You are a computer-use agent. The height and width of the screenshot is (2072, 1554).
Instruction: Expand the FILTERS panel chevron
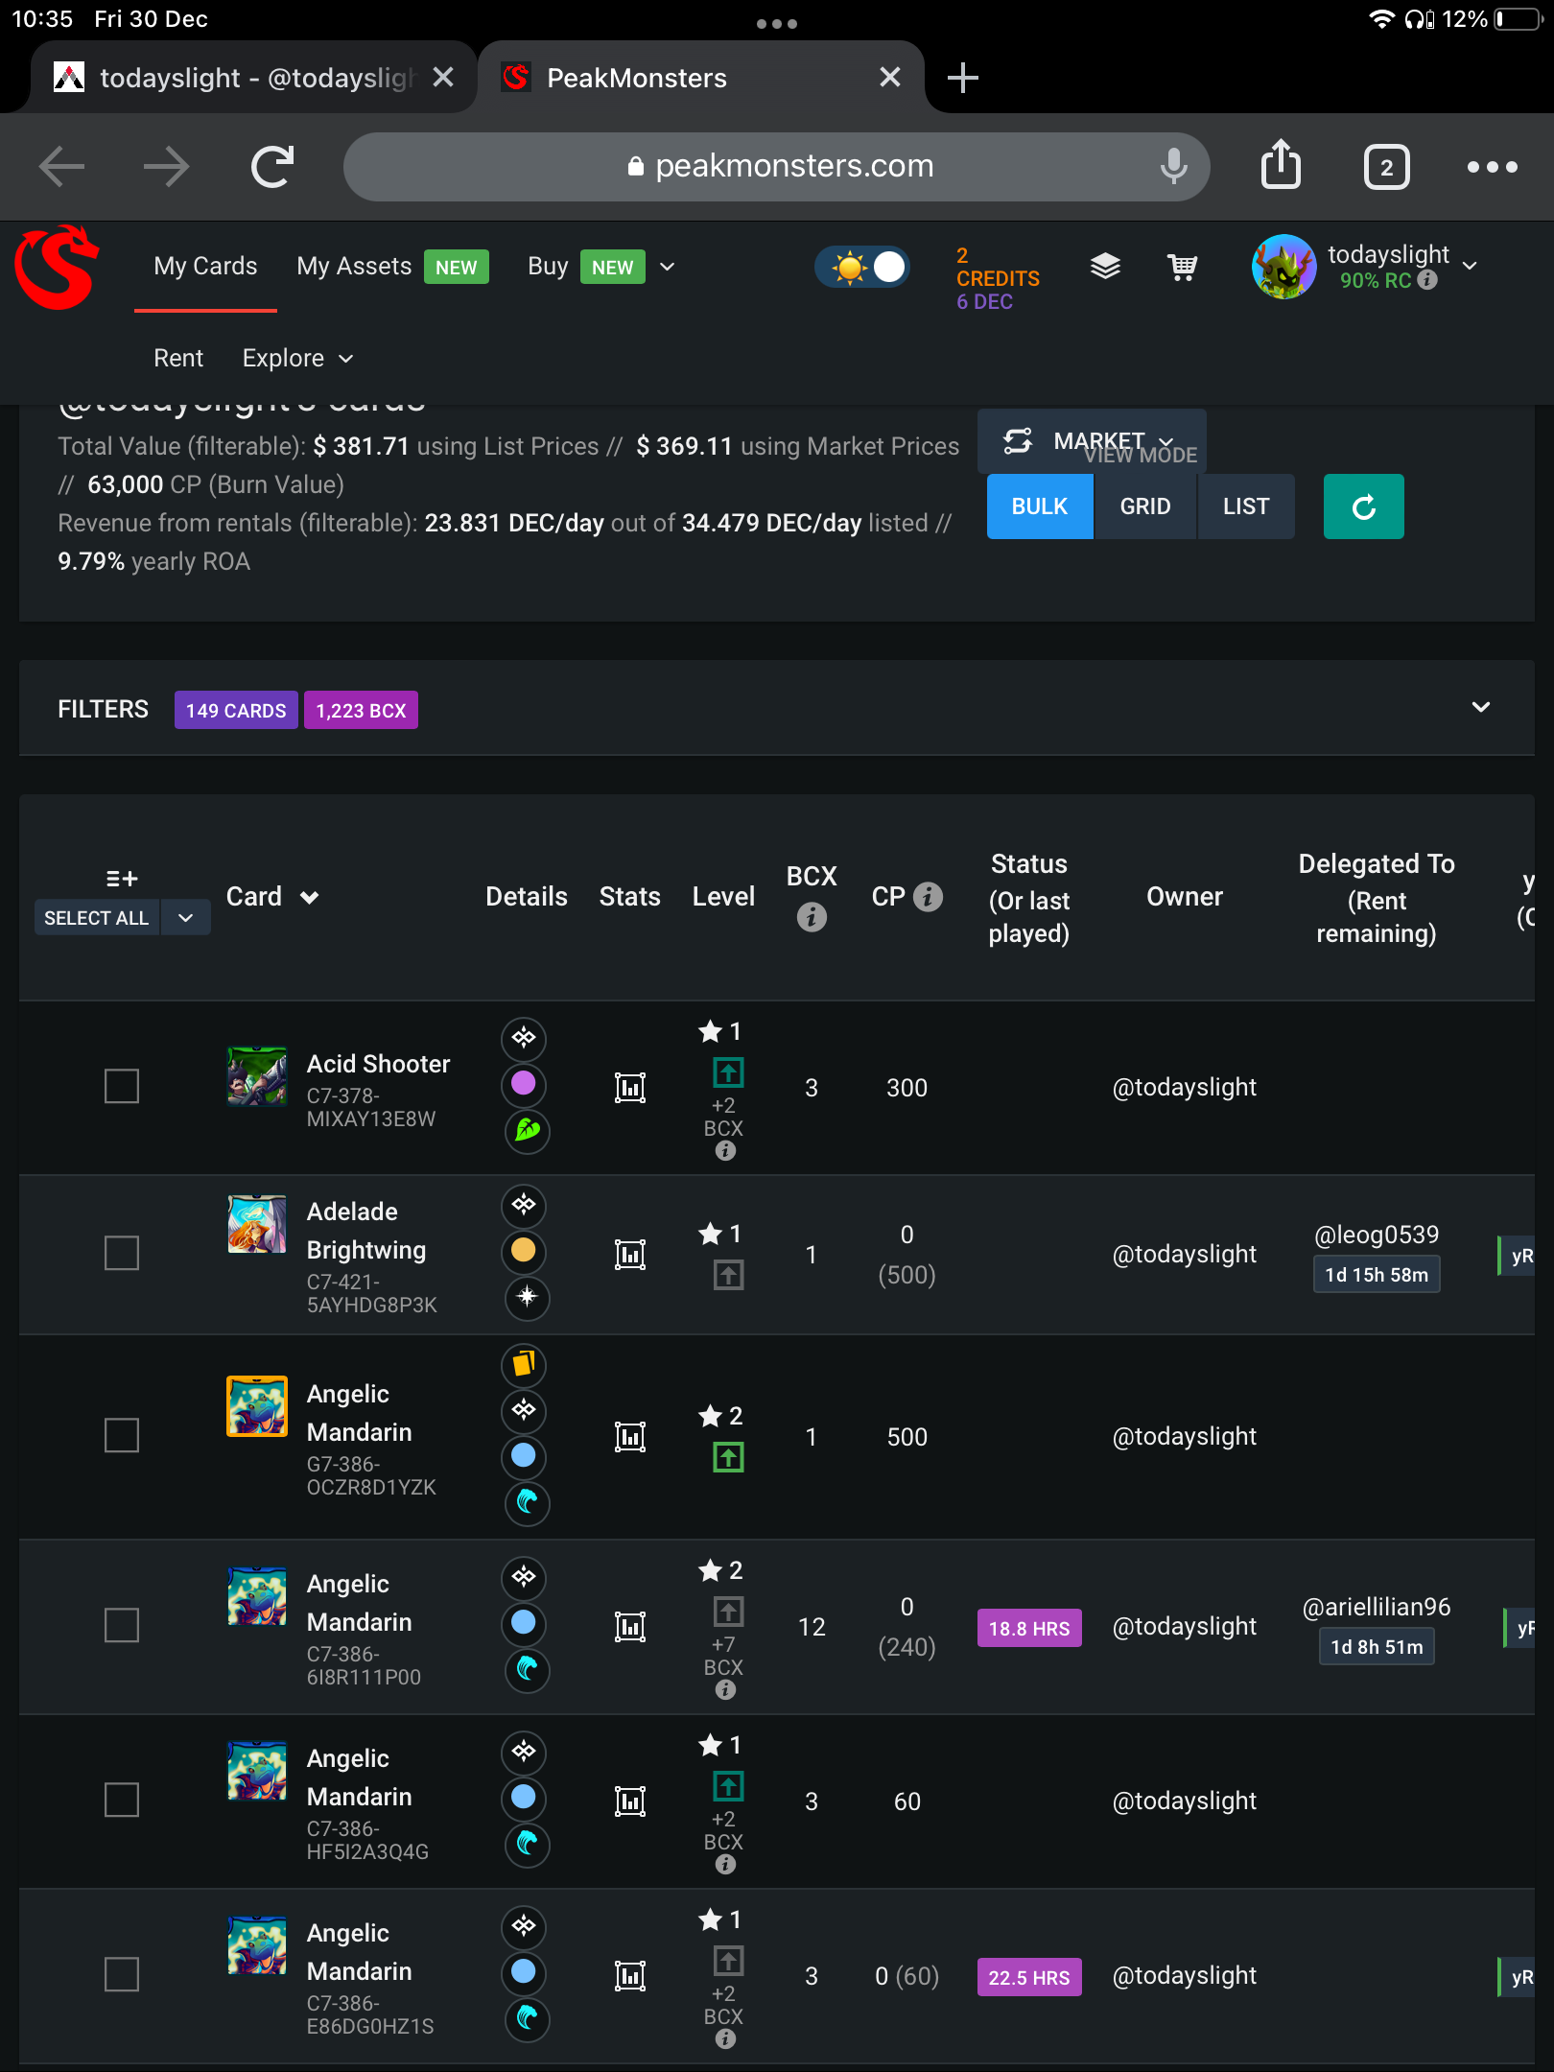tap(1481, 707)
